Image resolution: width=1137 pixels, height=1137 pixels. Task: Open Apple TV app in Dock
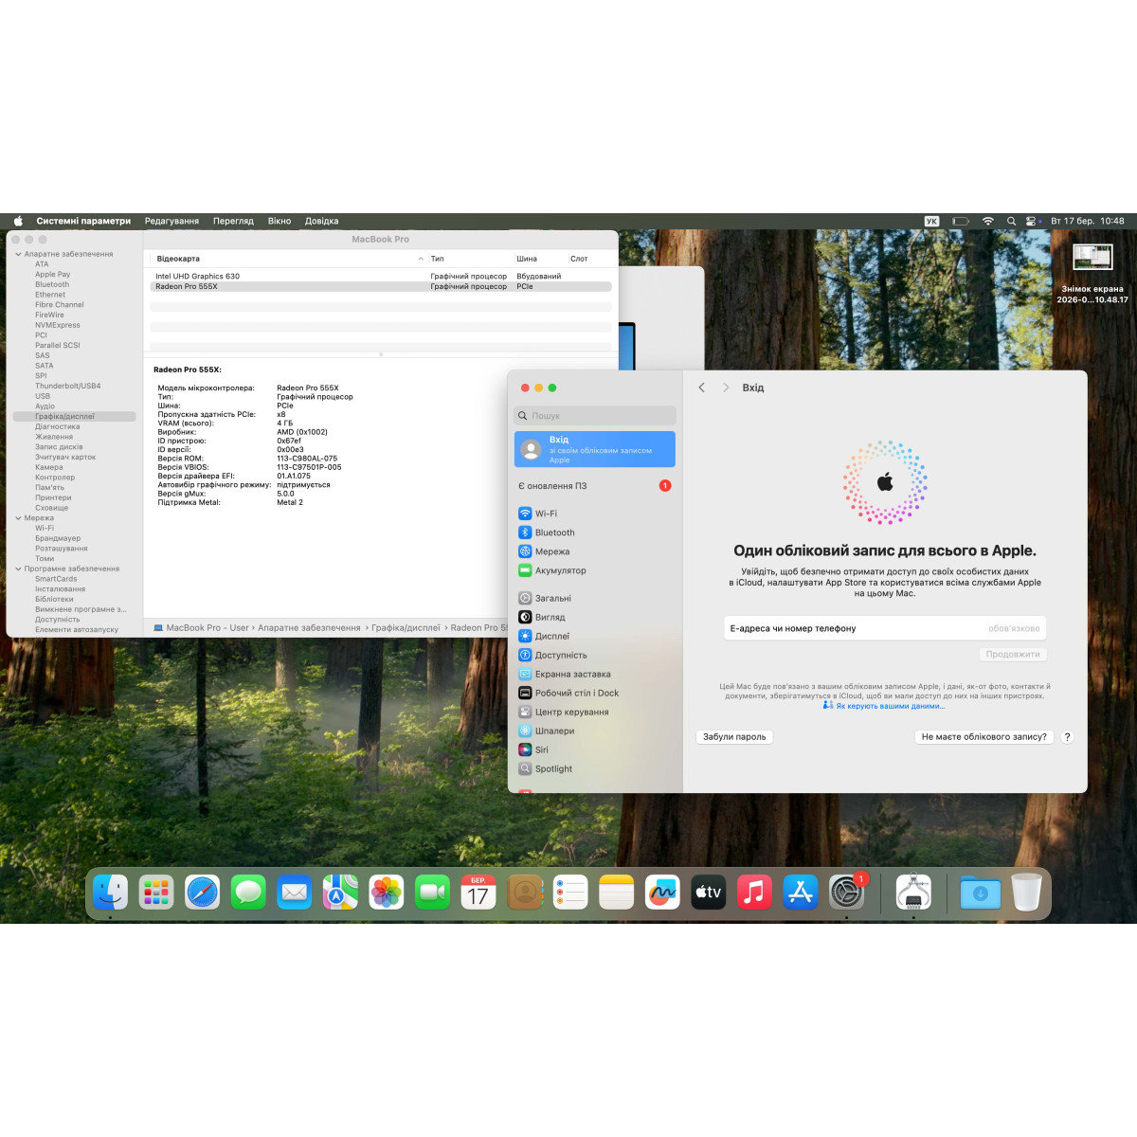pos(708,892)
